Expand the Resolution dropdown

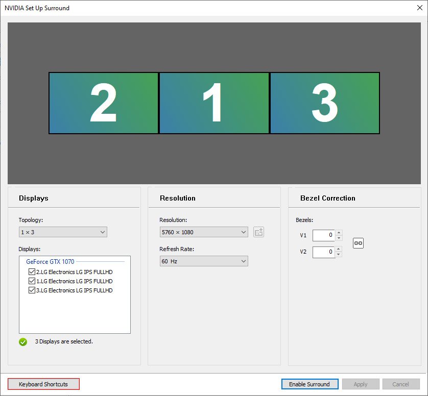pos(204,232)
